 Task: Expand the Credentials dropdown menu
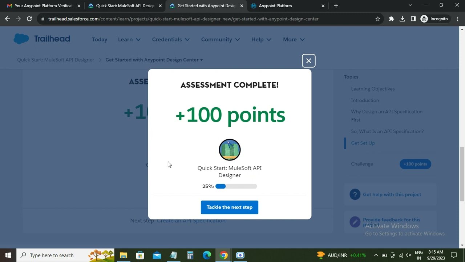pos(171,39)
